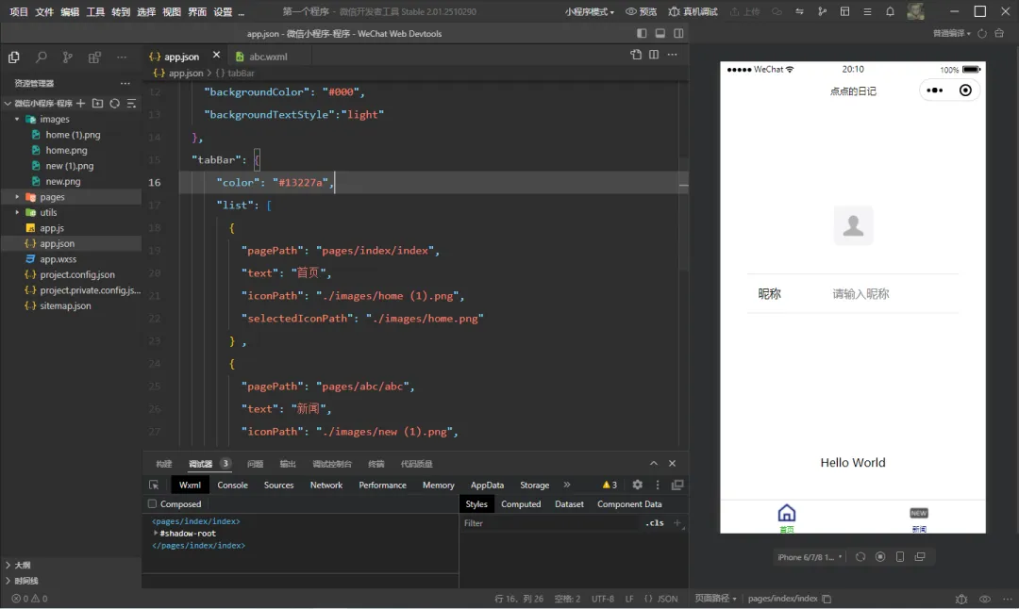Click the user avatar in top toolbar
This screenshot has width=1019, height=609.
pos(915,11)
